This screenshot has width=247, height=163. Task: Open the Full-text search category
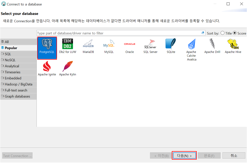point(19,90)
